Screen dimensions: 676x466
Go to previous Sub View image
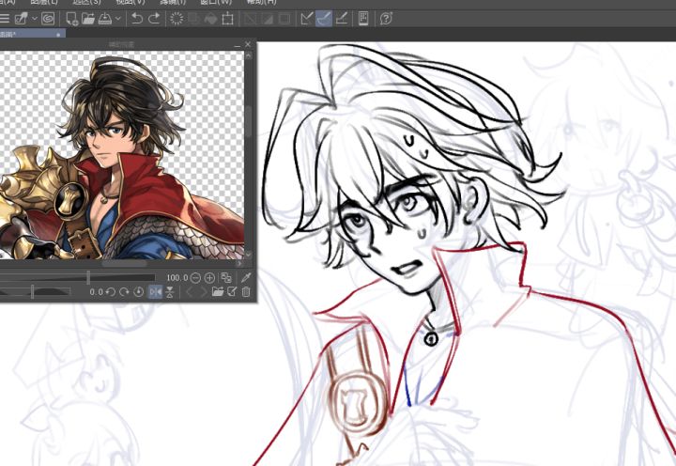click(x=189, y=292)
